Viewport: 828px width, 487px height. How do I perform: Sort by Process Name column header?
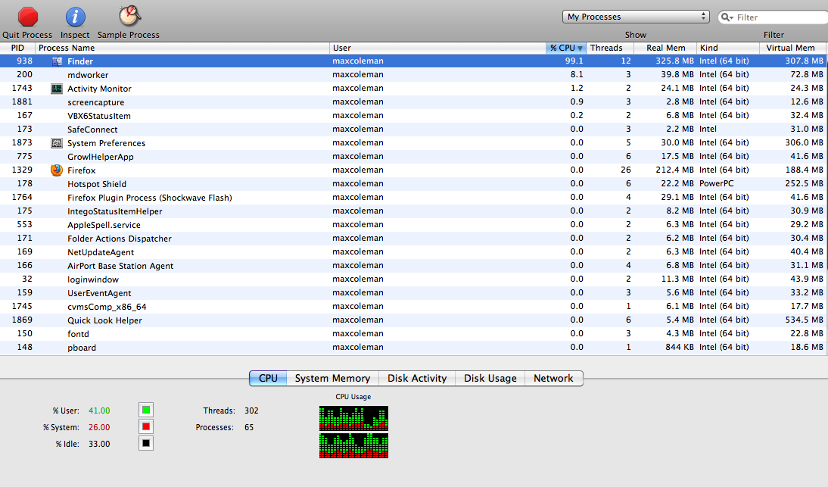tap(182, 48)
